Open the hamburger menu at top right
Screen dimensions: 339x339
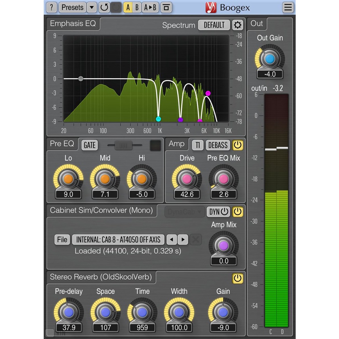[x=288, y=7]
